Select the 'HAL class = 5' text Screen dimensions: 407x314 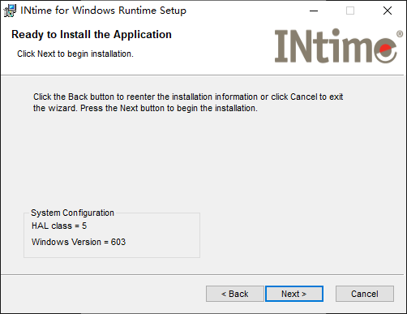click(59, 226)
